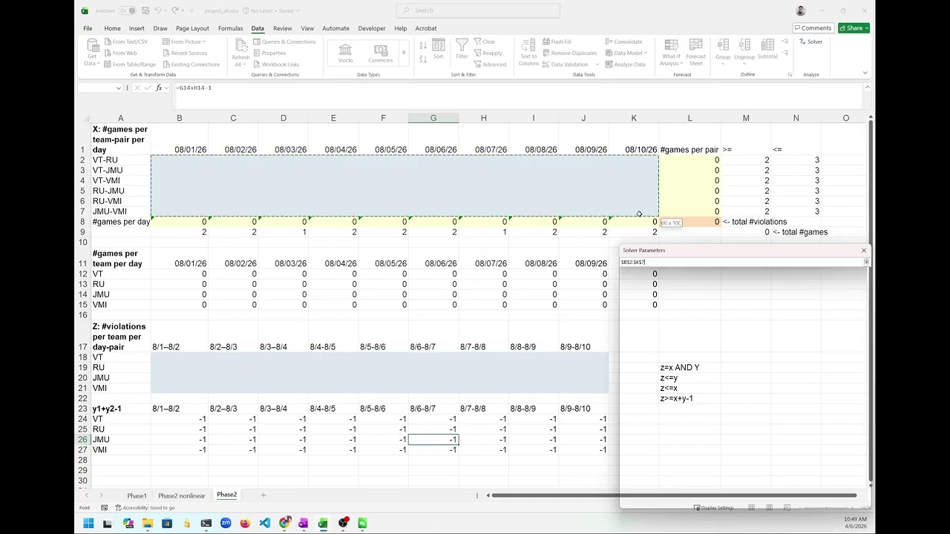Open Advanced filter options
The height and width of the screenshot is (534, 950).
(x=490, y=65)
